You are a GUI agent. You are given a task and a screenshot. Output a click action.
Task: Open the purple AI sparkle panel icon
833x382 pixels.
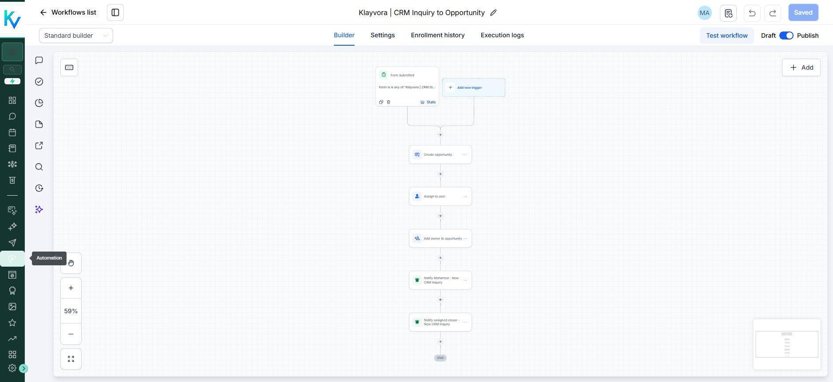pyautogui.click(x=39, y=209)
